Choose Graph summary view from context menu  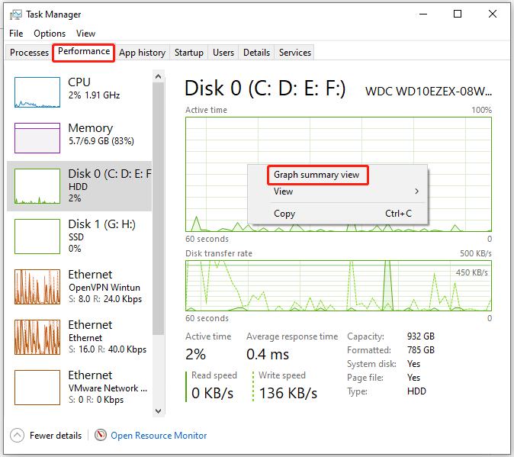[338, 175]
